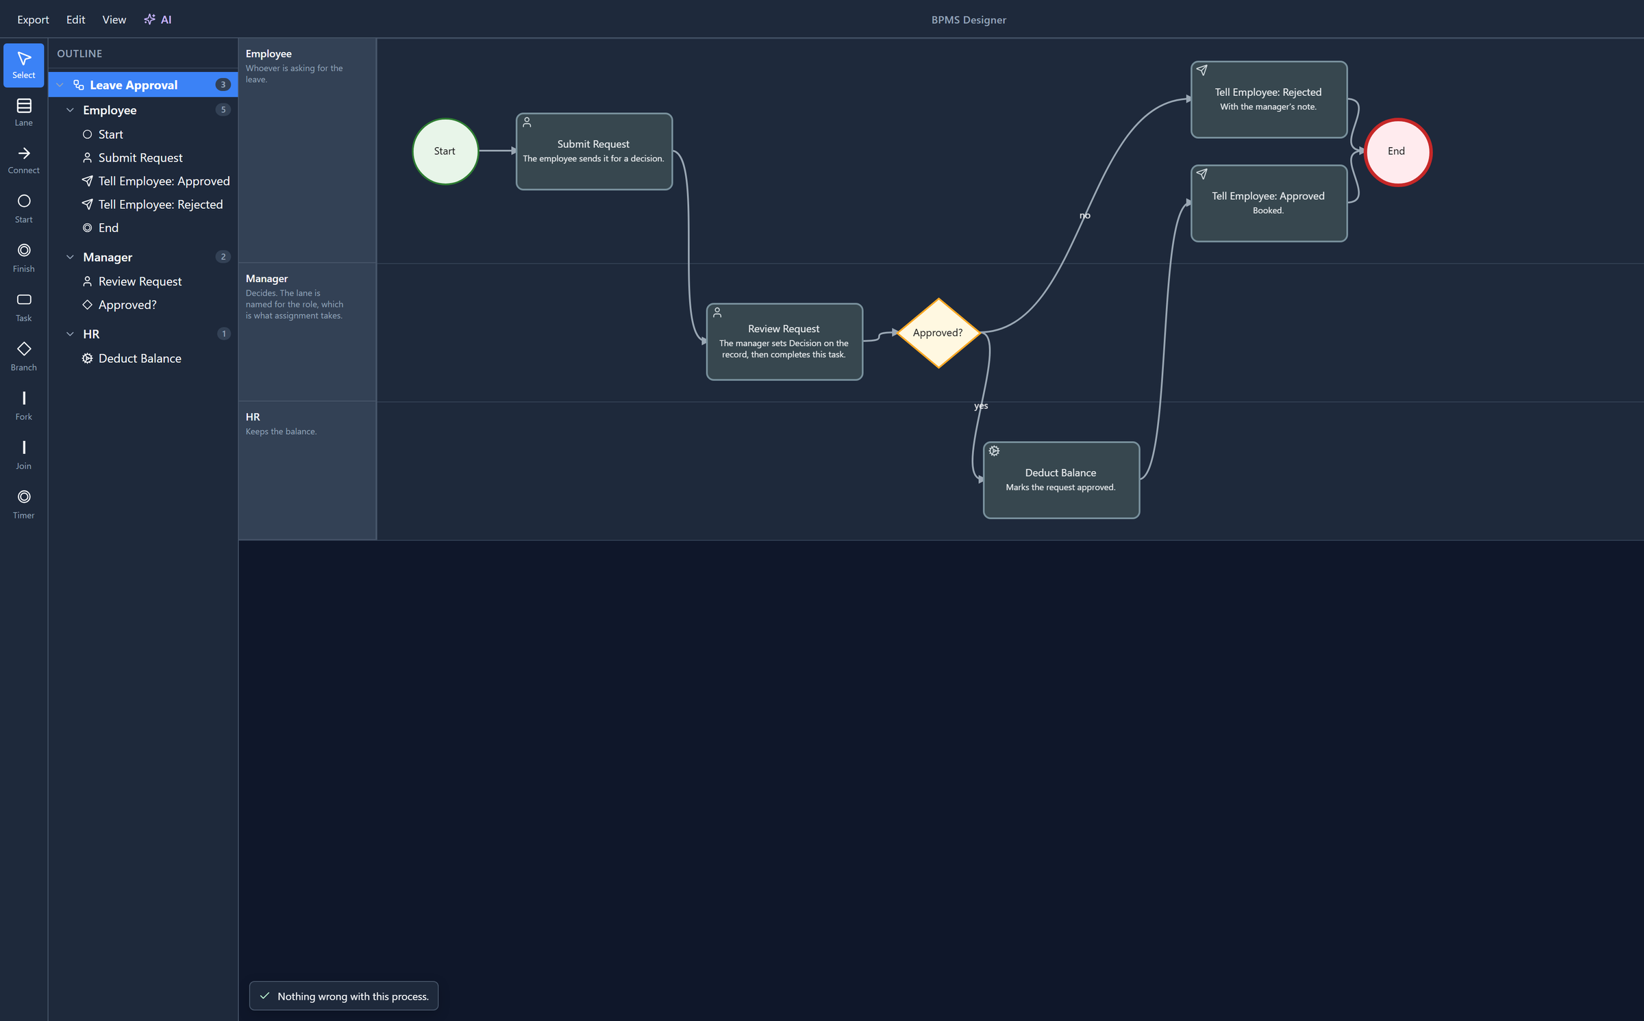Select the Finish event tool

point(24,258)
